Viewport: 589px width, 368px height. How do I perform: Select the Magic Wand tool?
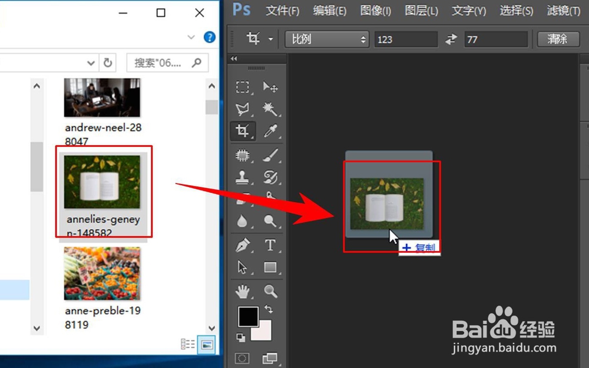click(270, 109)
